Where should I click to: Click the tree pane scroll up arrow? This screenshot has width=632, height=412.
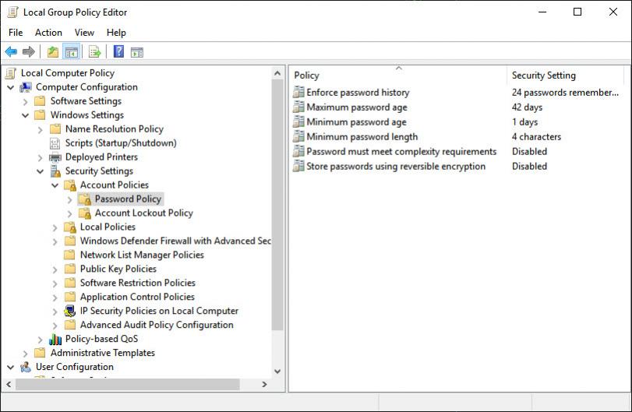pos(277,73)
